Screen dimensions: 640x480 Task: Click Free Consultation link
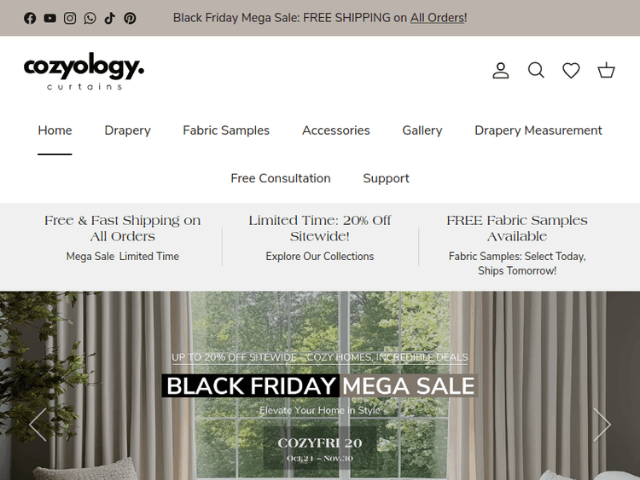click(281, 178)
